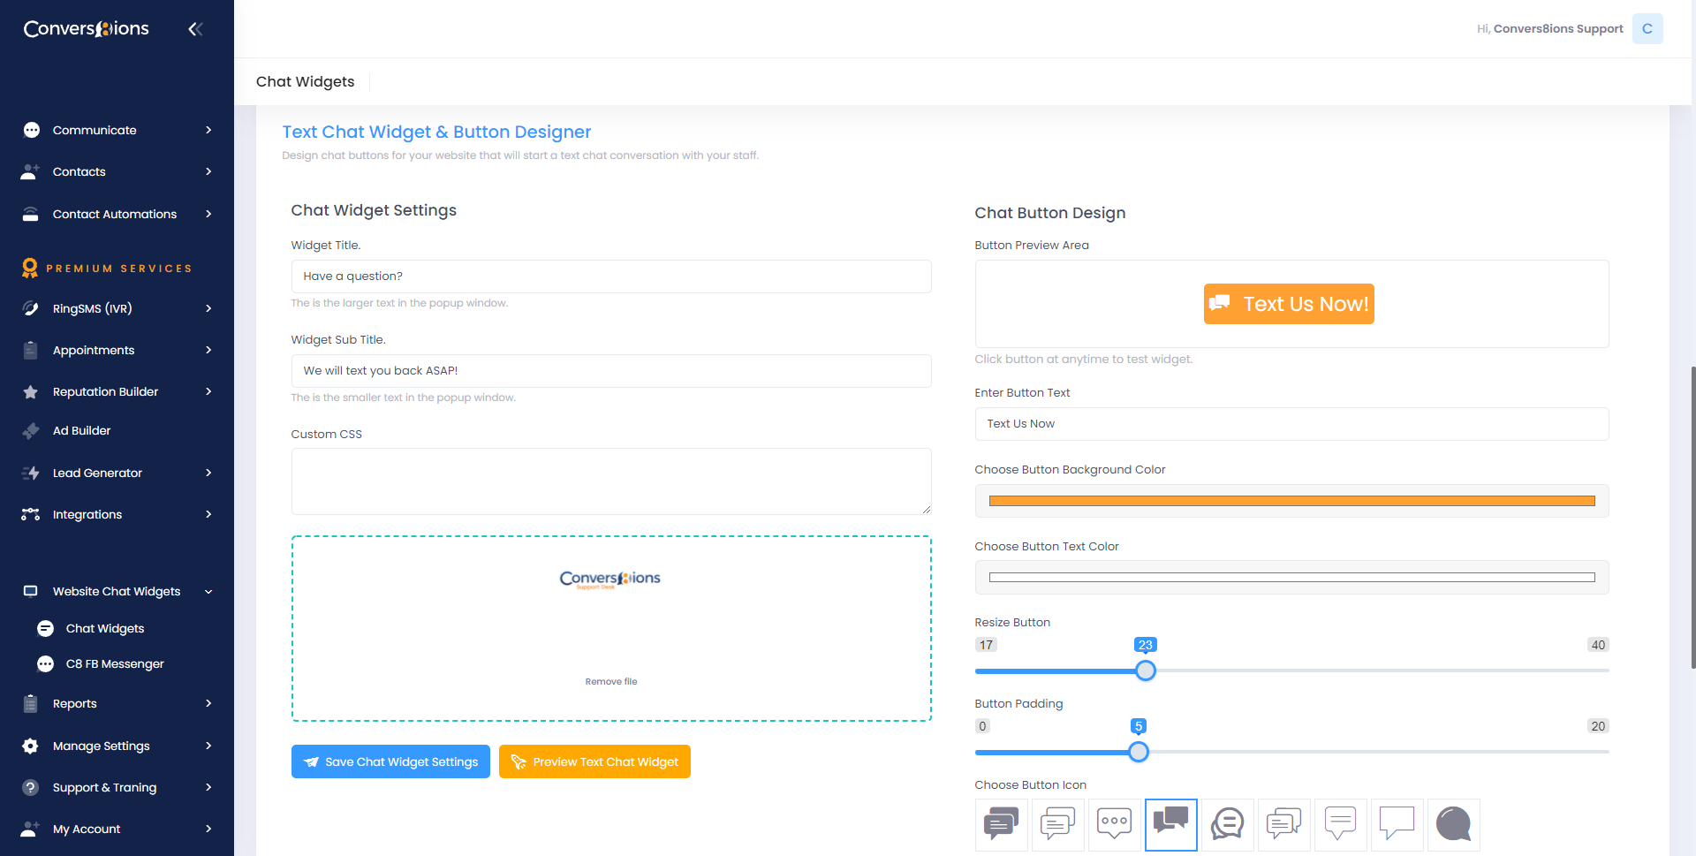Open the orange button background color picker

coord(1291,501)
